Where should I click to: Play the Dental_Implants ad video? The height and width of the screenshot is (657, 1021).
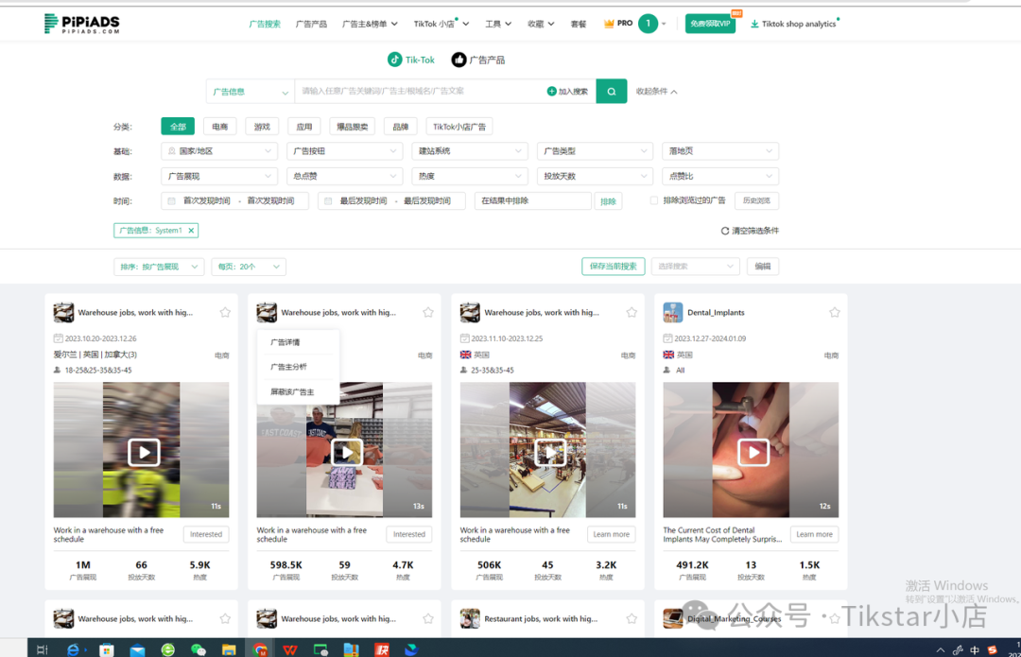[x=752, y=451]
